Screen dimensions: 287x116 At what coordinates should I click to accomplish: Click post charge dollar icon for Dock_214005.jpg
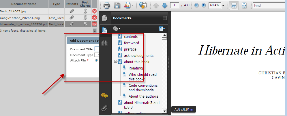coord(85,11)
